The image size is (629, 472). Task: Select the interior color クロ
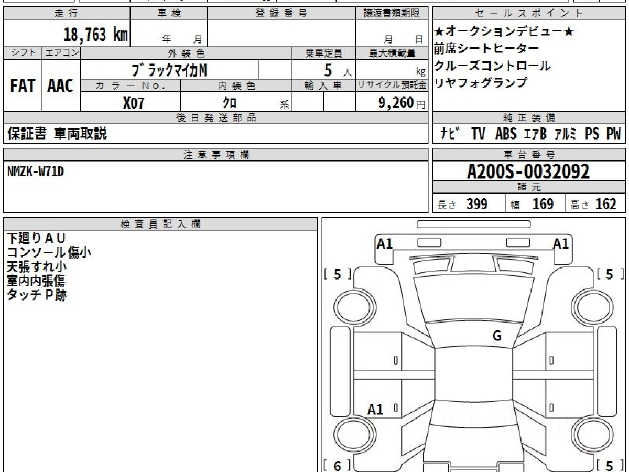coord(229,103)
